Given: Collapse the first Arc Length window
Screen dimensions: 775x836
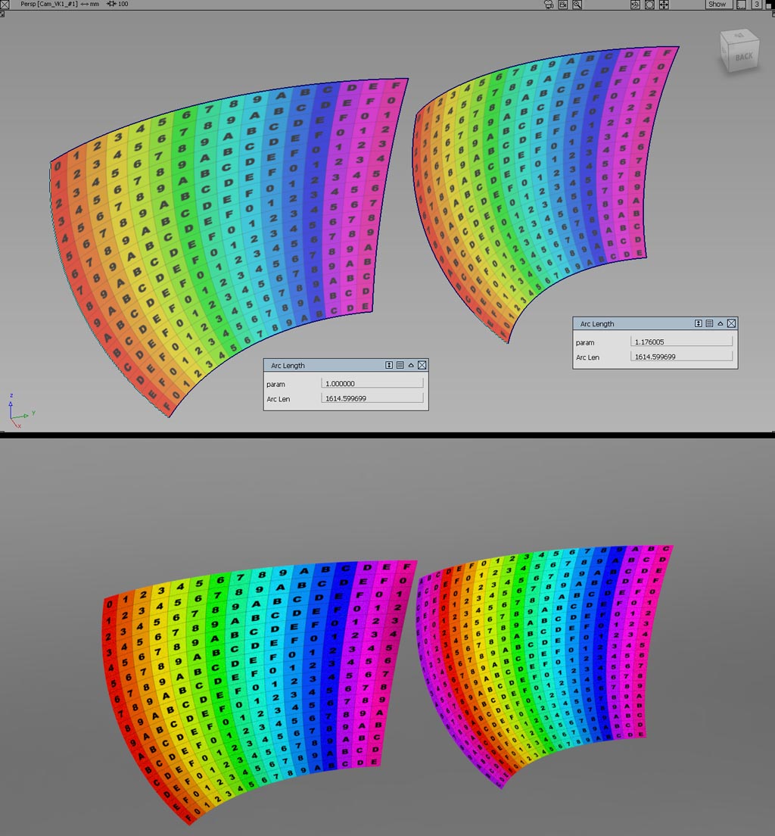Looking at the screenshot, I should (411, 365).
